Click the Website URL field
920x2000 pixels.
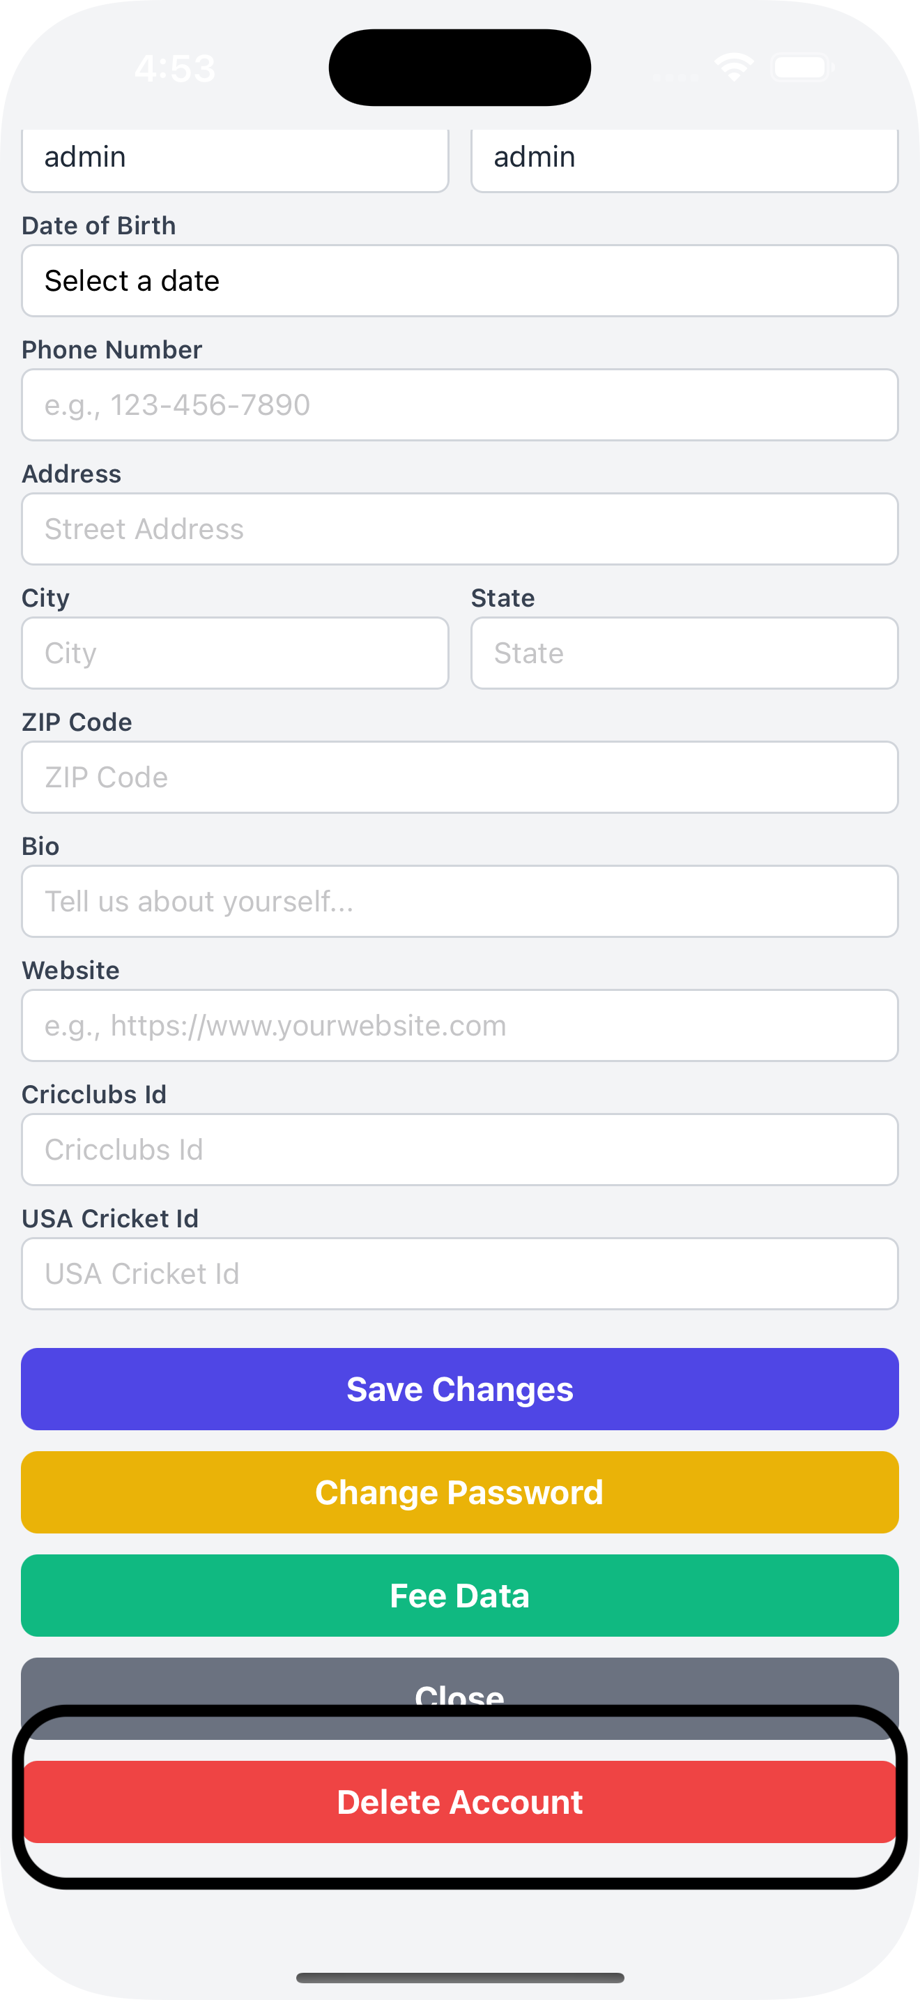(x=459, y=1026)
